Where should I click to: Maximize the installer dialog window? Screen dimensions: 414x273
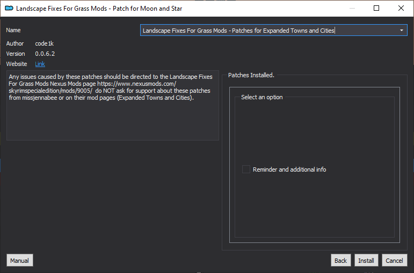click(x=376, y=9)
